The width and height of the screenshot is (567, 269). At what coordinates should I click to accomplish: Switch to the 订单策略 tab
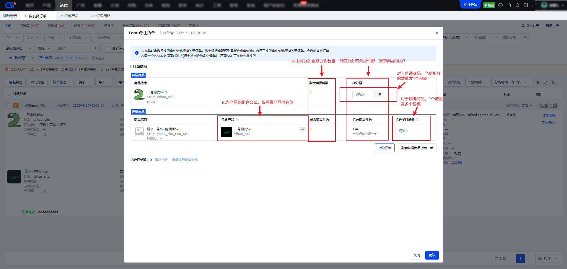tap(103, 16)
